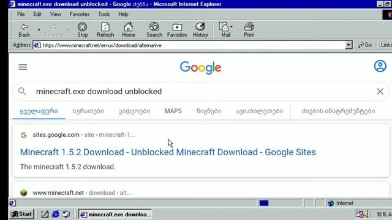Open Google hamburger menu
Image resolution: width=392 pixels, height=220 pixels.
pos(23,67)
